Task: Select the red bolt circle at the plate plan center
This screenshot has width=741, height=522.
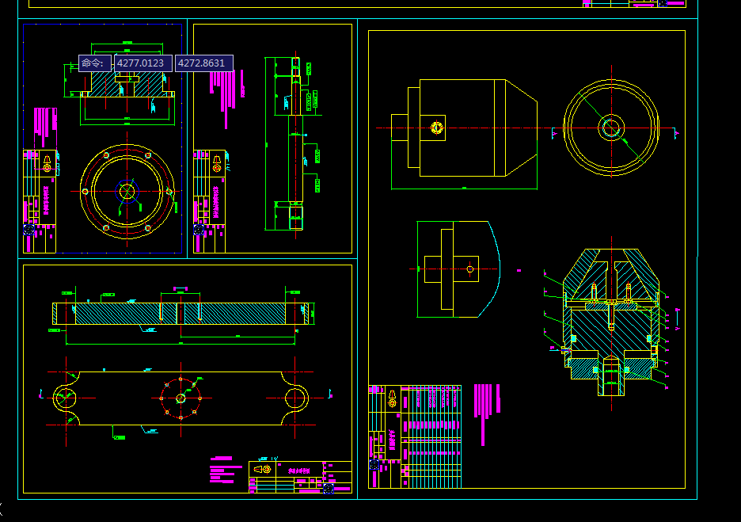Action: [x=181, y=398]
